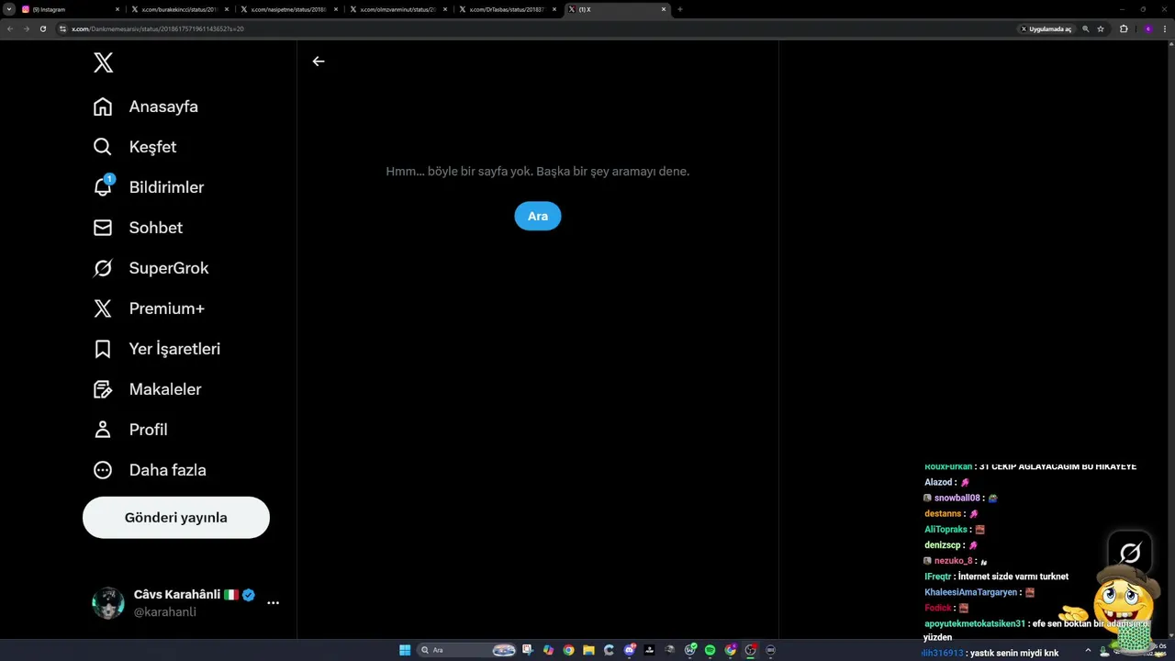Click the browser forward button

(x=26, y=28)
